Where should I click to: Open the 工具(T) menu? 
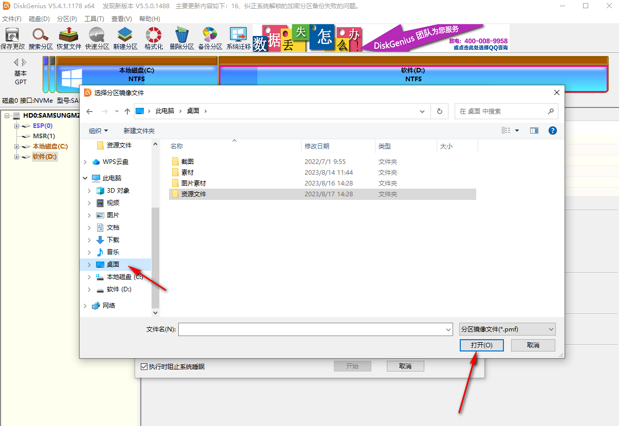[93, 18]
